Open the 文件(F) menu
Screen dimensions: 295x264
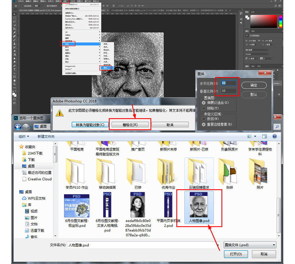pos(21,1)
